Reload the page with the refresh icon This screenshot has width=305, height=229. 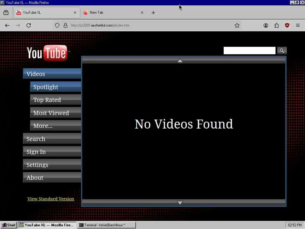tap(29, 25)
